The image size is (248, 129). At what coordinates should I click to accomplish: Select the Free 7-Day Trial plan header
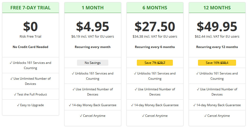(31, 8)
